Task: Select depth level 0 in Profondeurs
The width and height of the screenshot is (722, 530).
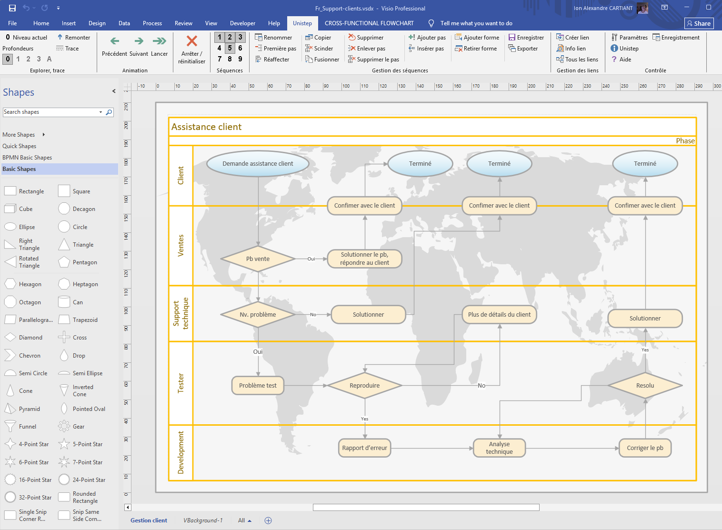Action: [8, 59]
